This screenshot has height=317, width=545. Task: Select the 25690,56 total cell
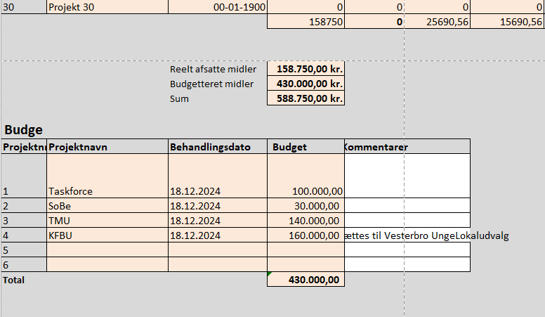click(437, 22)
